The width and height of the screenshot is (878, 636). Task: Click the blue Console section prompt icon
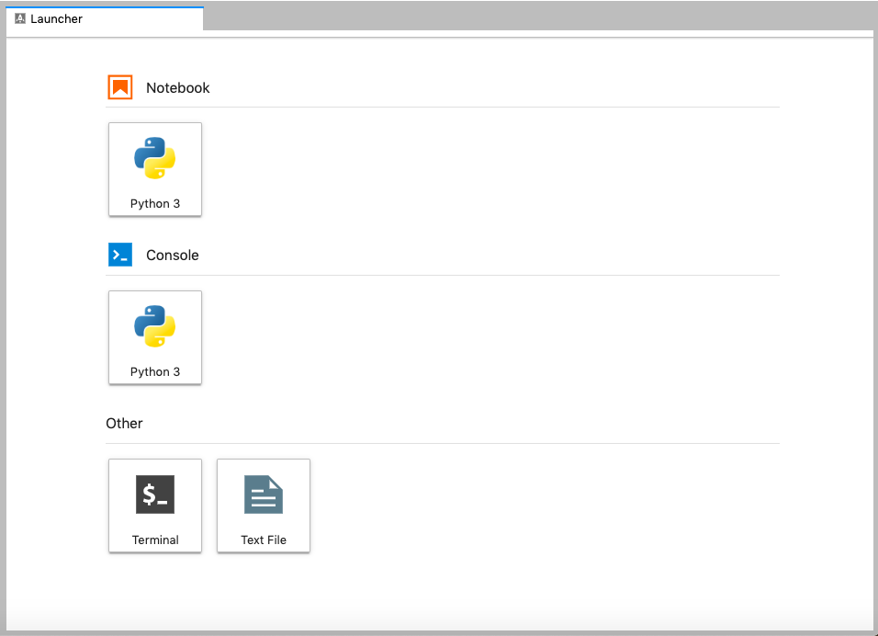pyautogui.click(x=120, y=256)
